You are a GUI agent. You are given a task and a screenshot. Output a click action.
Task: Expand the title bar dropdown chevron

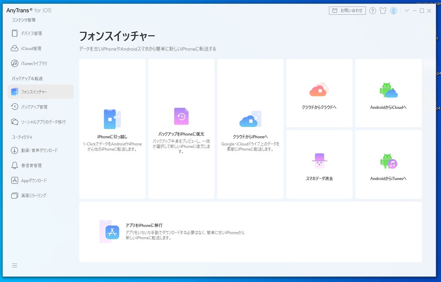coord(406,11)
